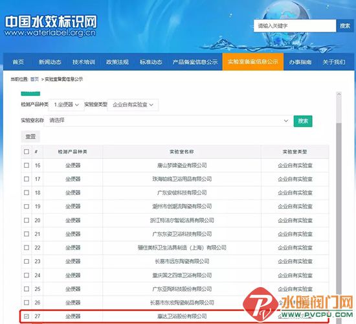The image size is (356, 324).
Task: Click the 重置 reset button
Action: (x=30, y=137)
